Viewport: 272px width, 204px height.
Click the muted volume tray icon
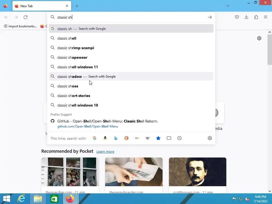[247, 199]
